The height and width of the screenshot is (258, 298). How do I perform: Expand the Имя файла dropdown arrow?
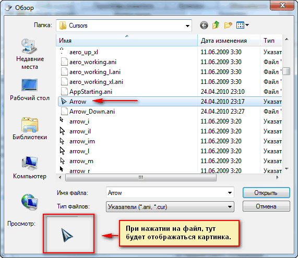[230, 193]
